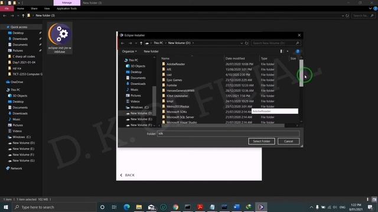
Task: Open File Explorer from the taskbar
Action: [x=139, y=207]
